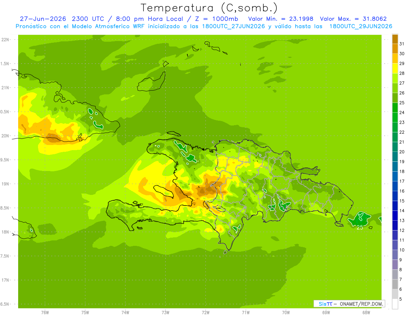Click the "18" legend value
Viewport: 411px width, 317px height.
point(402,171)
